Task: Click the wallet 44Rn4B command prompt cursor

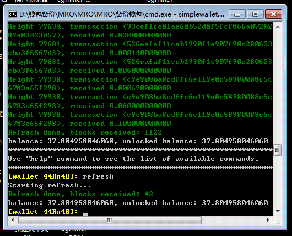Action: click(x=85, y=214)
